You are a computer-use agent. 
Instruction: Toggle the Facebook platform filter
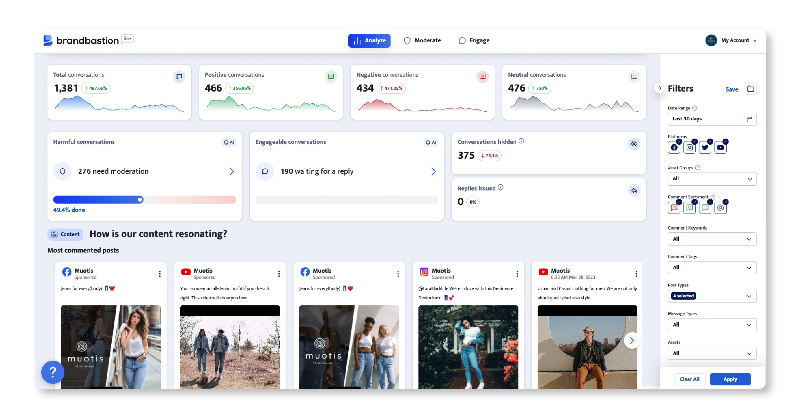click(x=674, y=147)
